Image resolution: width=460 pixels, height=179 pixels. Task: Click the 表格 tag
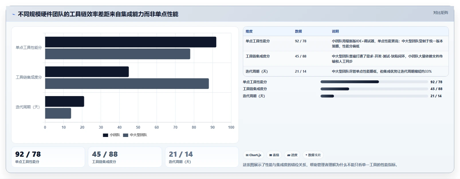click(274, 155)
